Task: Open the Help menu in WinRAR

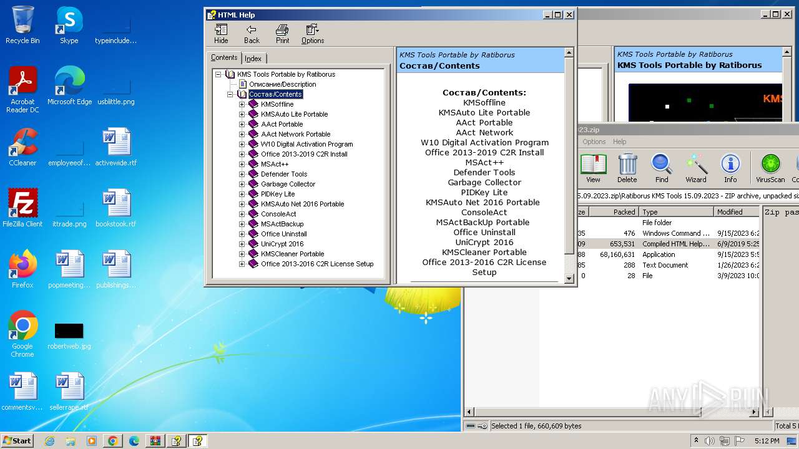Action: coord(619,142)
